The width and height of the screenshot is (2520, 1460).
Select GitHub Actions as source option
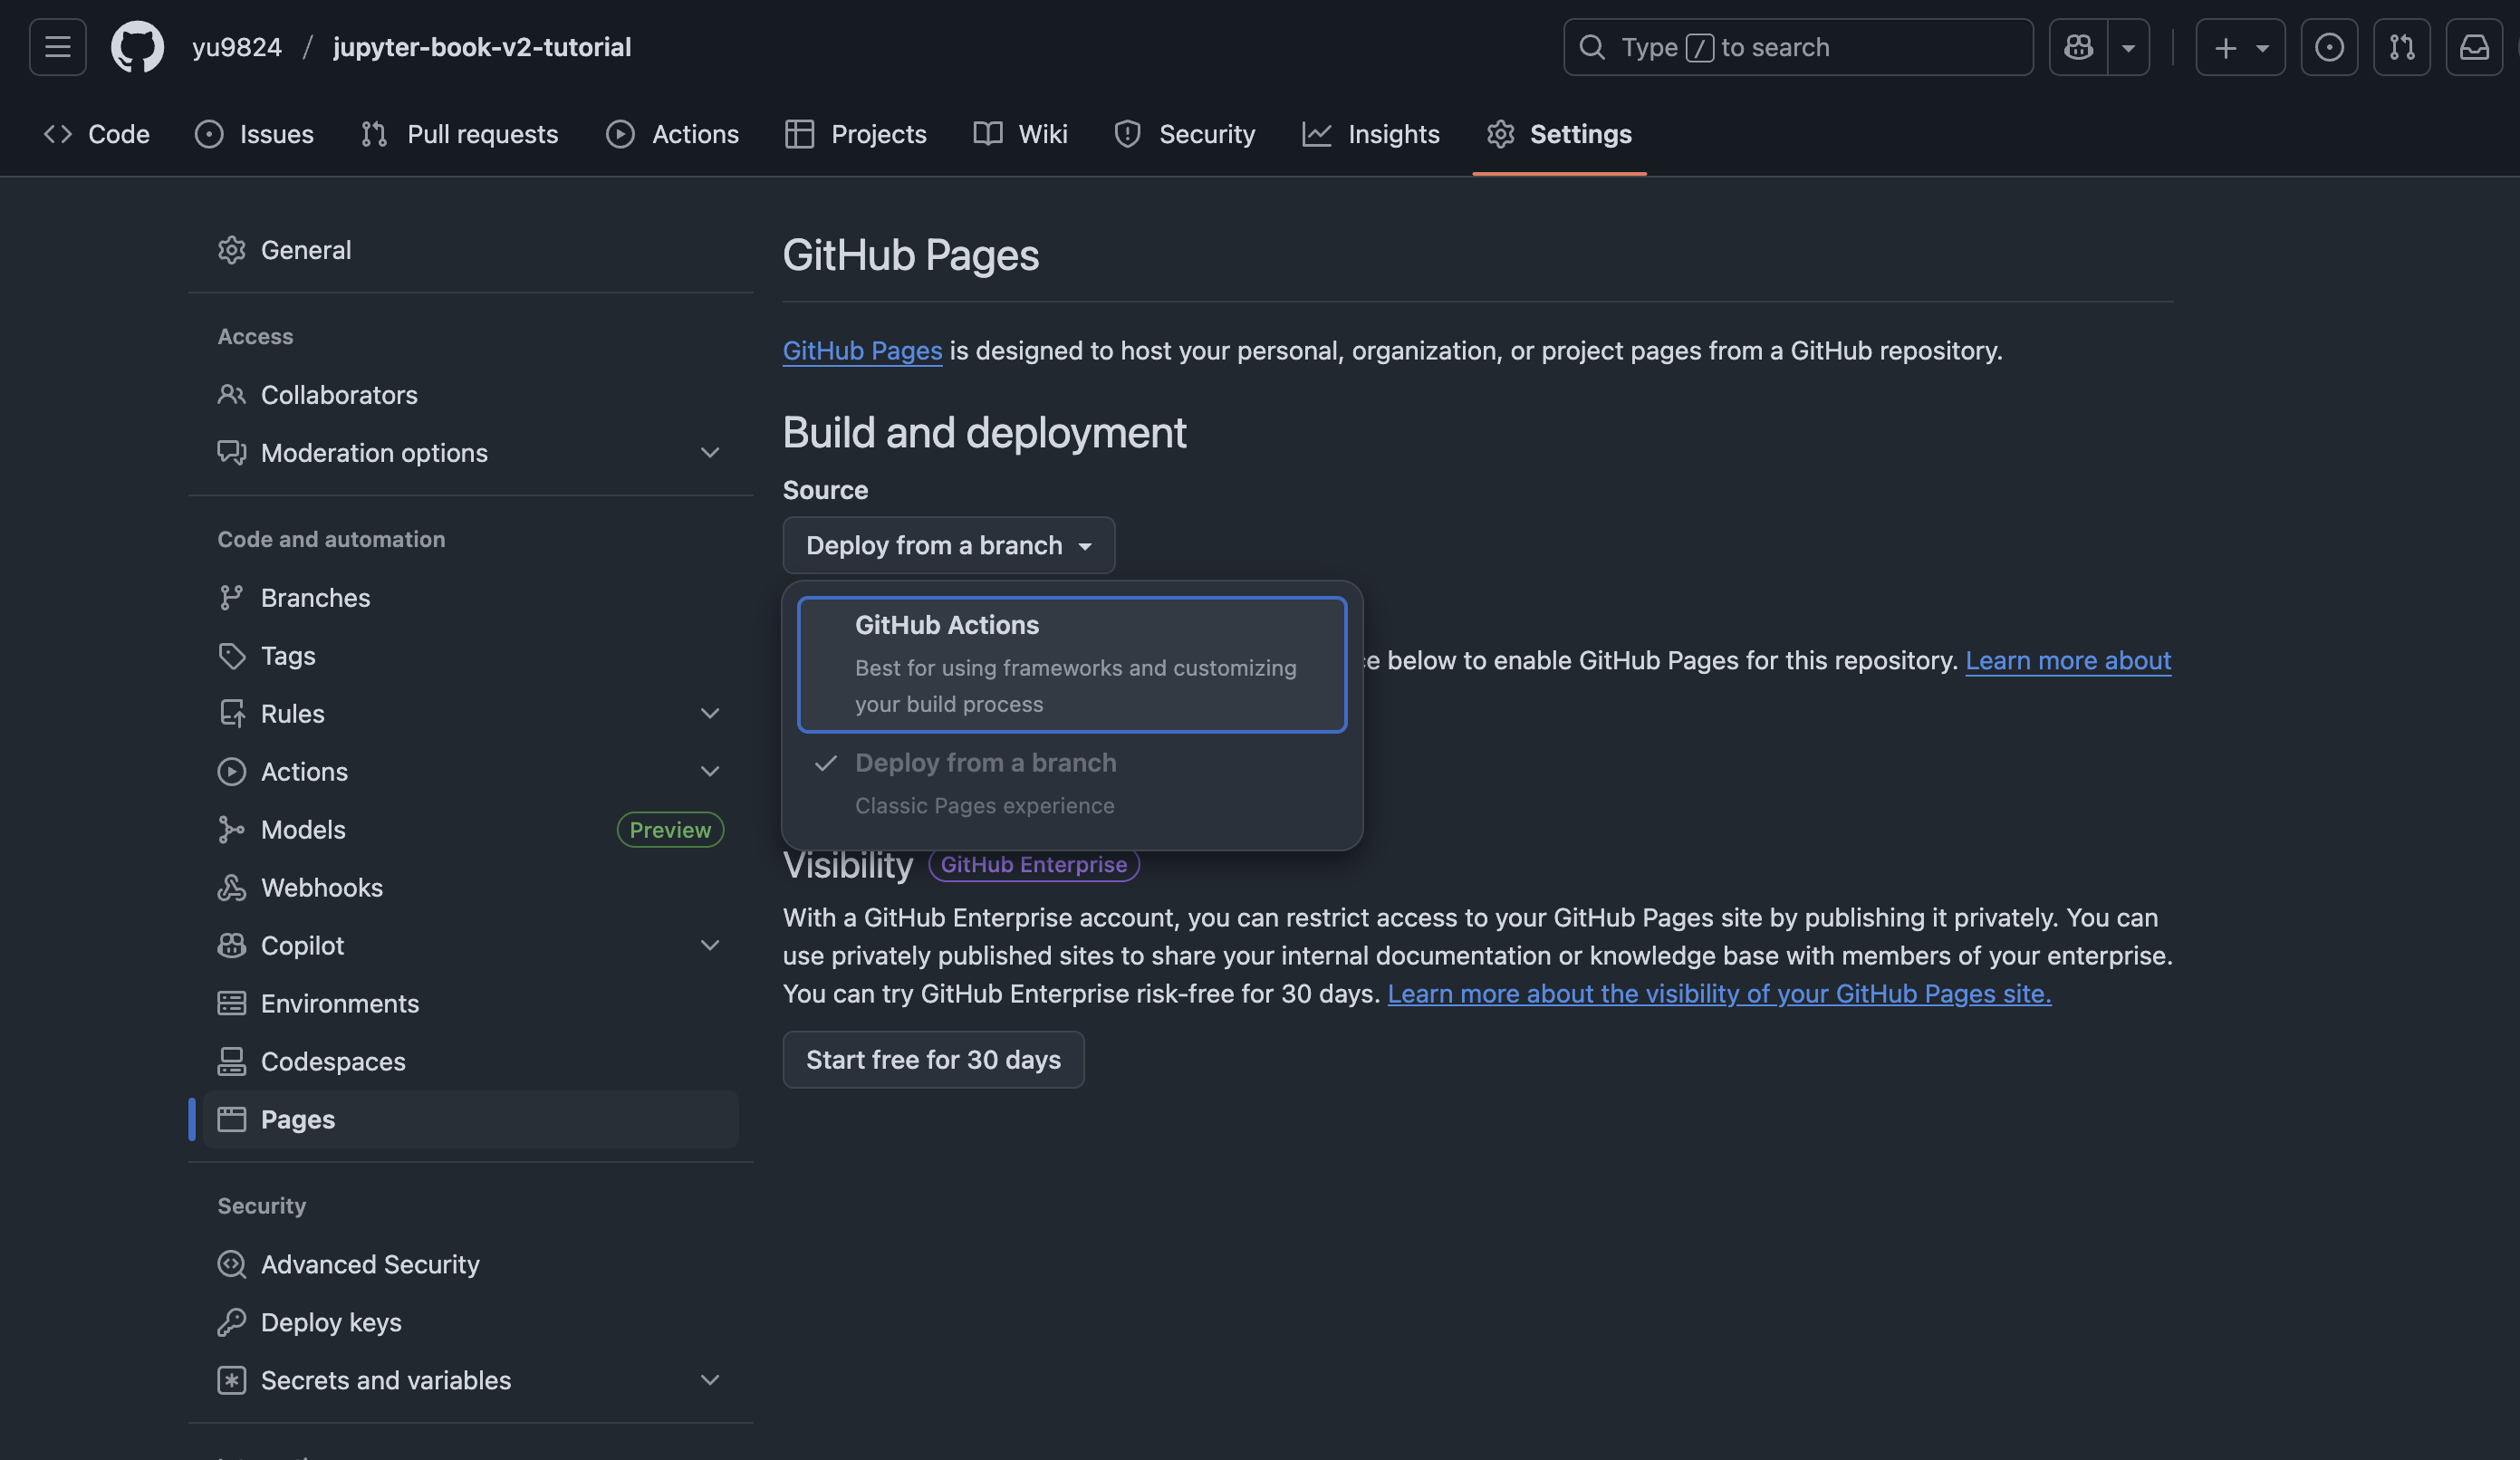[1072, 665]
